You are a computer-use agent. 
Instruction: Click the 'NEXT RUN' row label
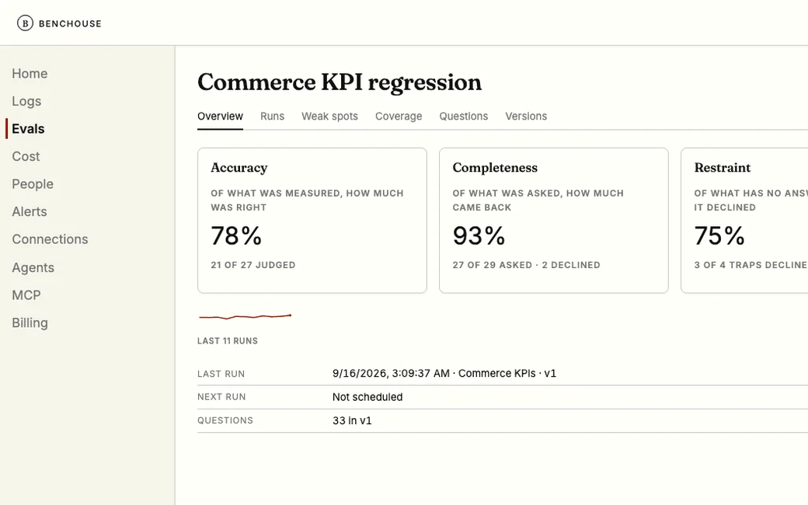click(221, 397)
